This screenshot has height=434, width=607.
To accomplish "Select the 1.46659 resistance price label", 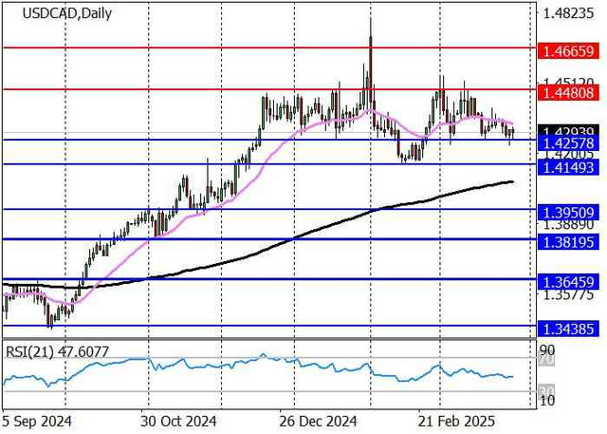I will pos(568,51).
